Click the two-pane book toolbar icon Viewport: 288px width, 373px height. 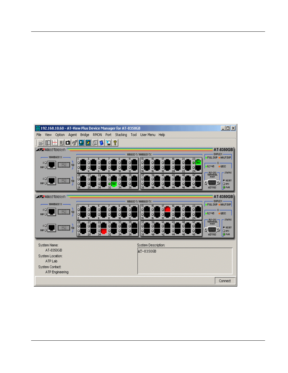48,143
